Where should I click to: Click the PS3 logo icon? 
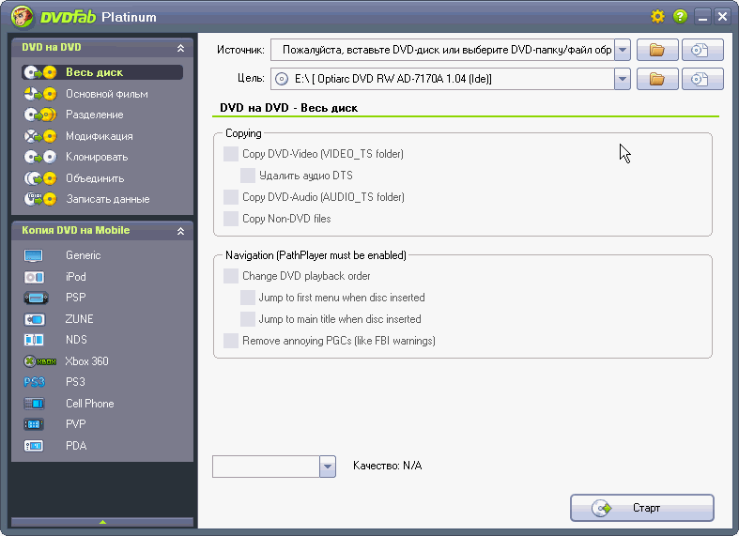coord(34,382)
